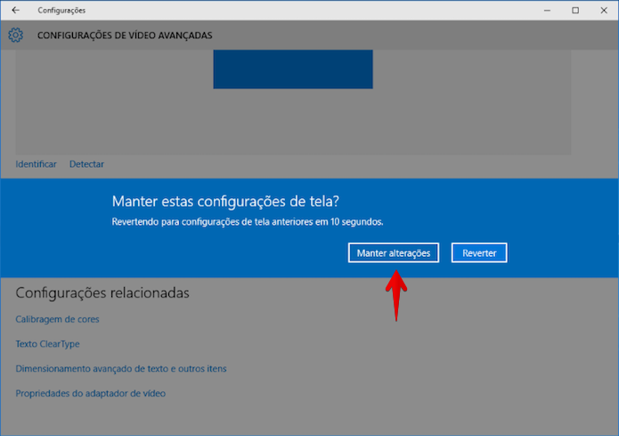619x436 pixels.
Task: Minimize the Configurações window
Action: click(x=547, y=11)
